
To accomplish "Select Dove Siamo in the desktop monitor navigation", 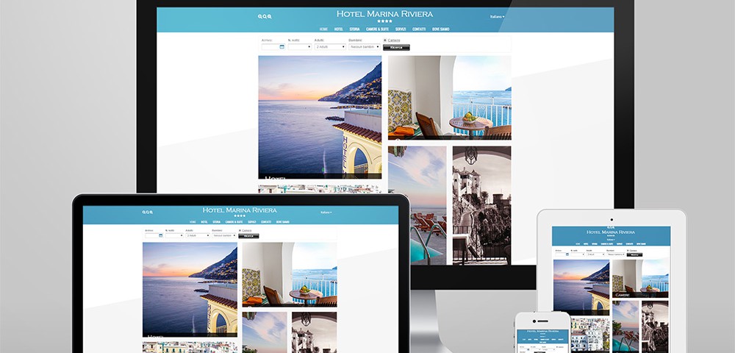I will point(440,29).
